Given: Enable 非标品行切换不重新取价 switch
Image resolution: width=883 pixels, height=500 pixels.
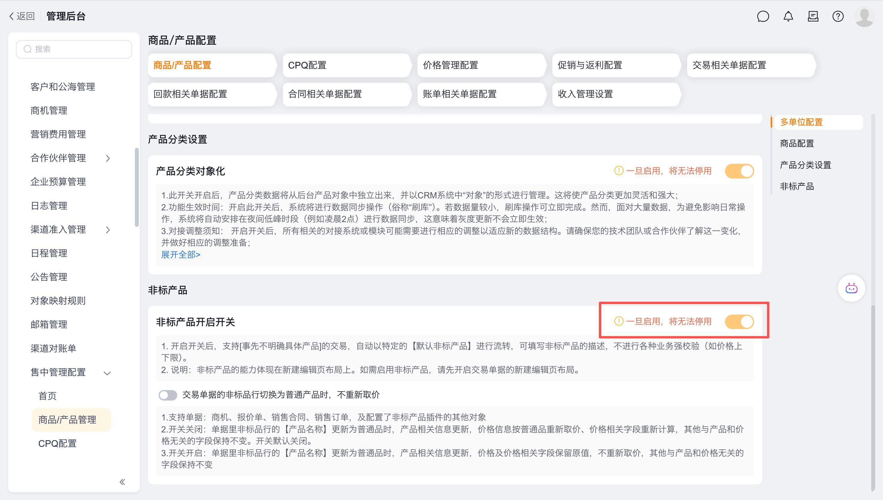Looking at the screenshot, I should point(168,395).
